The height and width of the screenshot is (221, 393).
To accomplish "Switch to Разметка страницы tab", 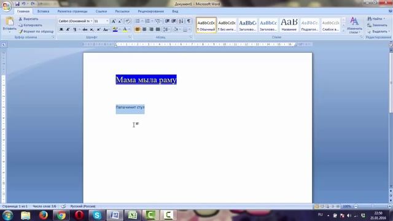I will point(72,11).
